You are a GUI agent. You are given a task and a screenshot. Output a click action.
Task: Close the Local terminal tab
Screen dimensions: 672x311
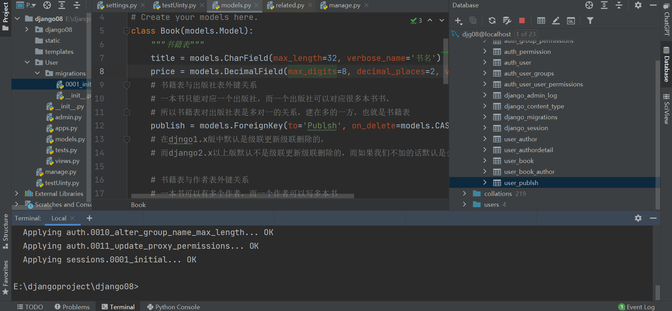click(72, 218)
